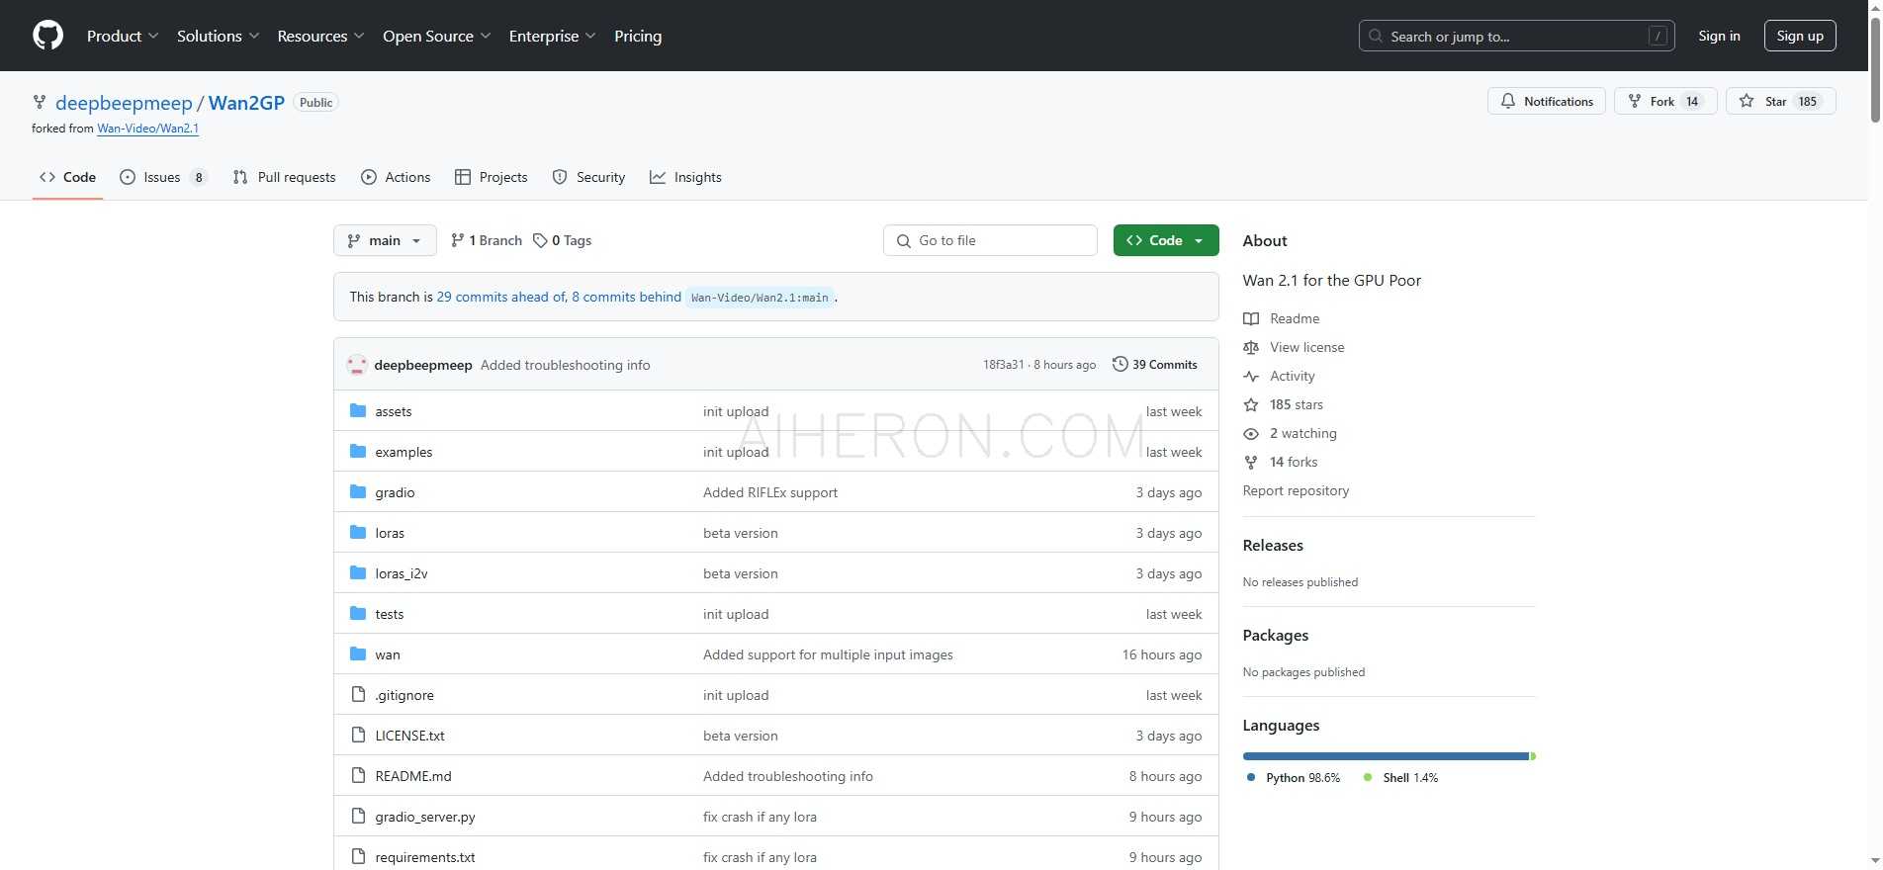Click the fork icon beside 14 forks
Viewport: 1883px width, 870px height.
1251,462
